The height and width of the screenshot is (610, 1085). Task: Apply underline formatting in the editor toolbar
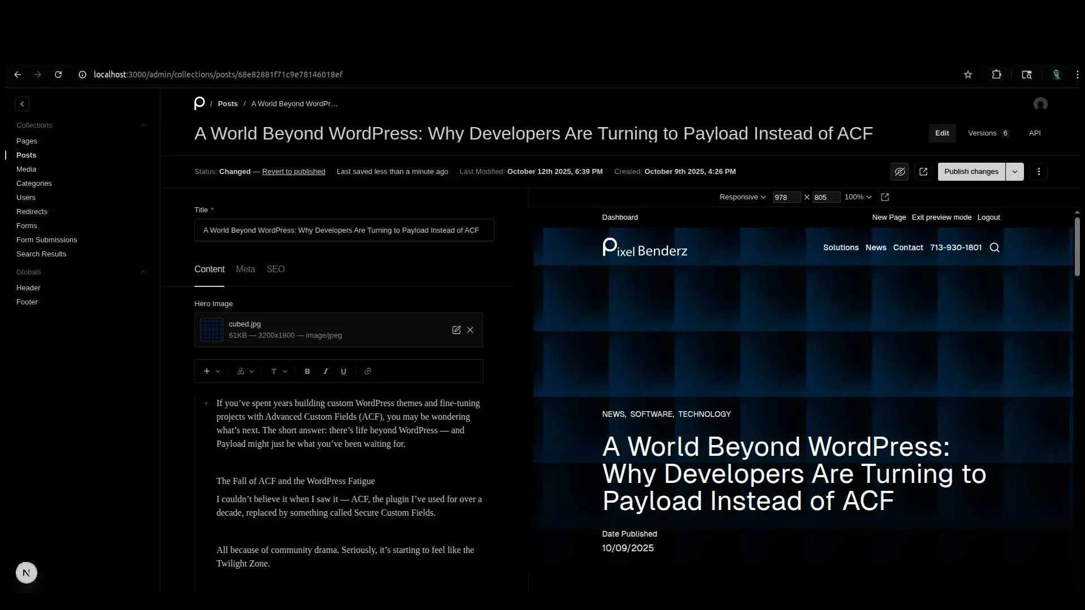pyautogui.click(x=343, y=371)
